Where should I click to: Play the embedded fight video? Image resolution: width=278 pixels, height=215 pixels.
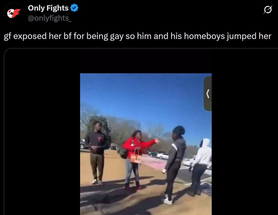[146, 144]
